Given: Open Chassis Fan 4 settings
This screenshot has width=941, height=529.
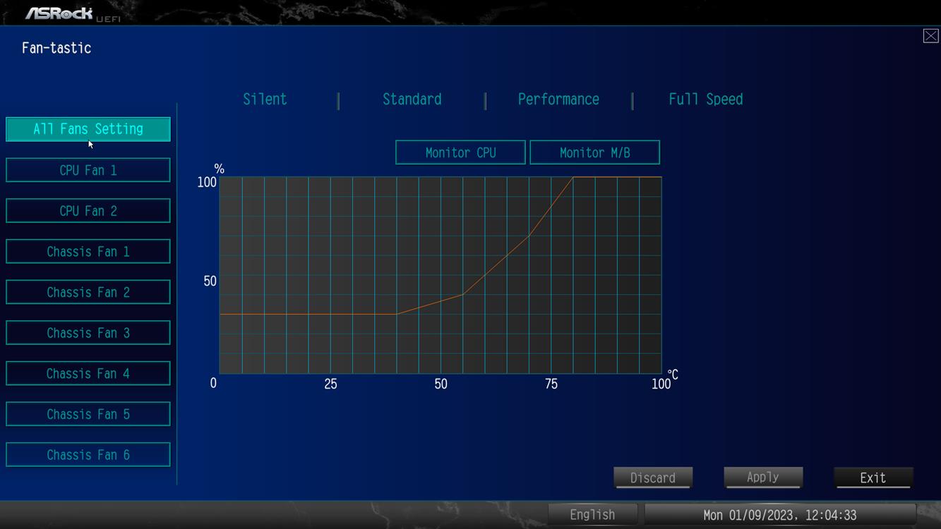Looking at the screenshot, I should coord(88,374).
